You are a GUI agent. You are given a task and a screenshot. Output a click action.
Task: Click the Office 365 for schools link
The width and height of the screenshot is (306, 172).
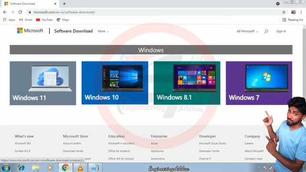121,159
